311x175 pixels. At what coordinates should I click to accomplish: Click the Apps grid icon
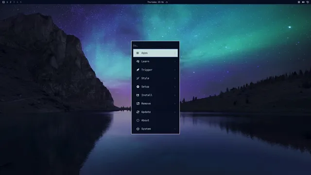138,53
